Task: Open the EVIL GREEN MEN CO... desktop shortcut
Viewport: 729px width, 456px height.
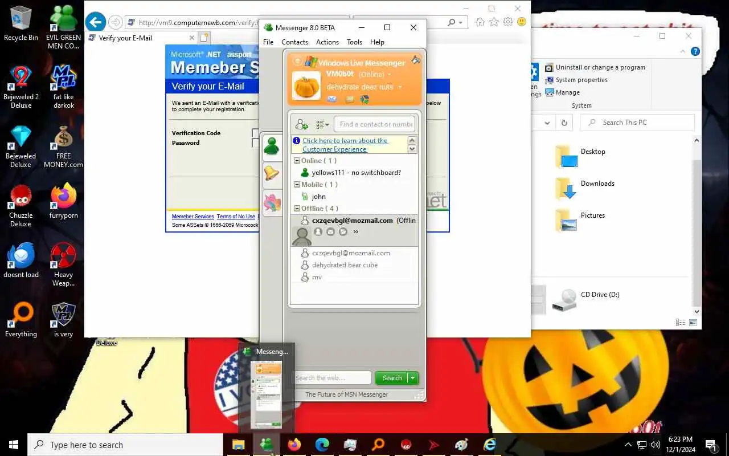Action: coord(64,27)
